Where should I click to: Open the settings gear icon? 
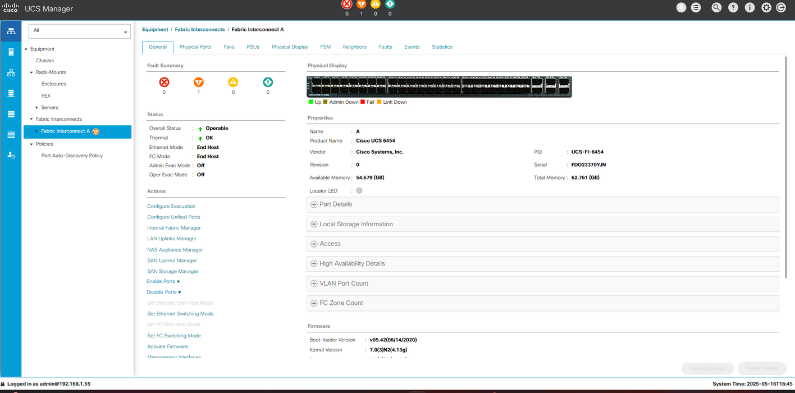[x=766, y=8]
